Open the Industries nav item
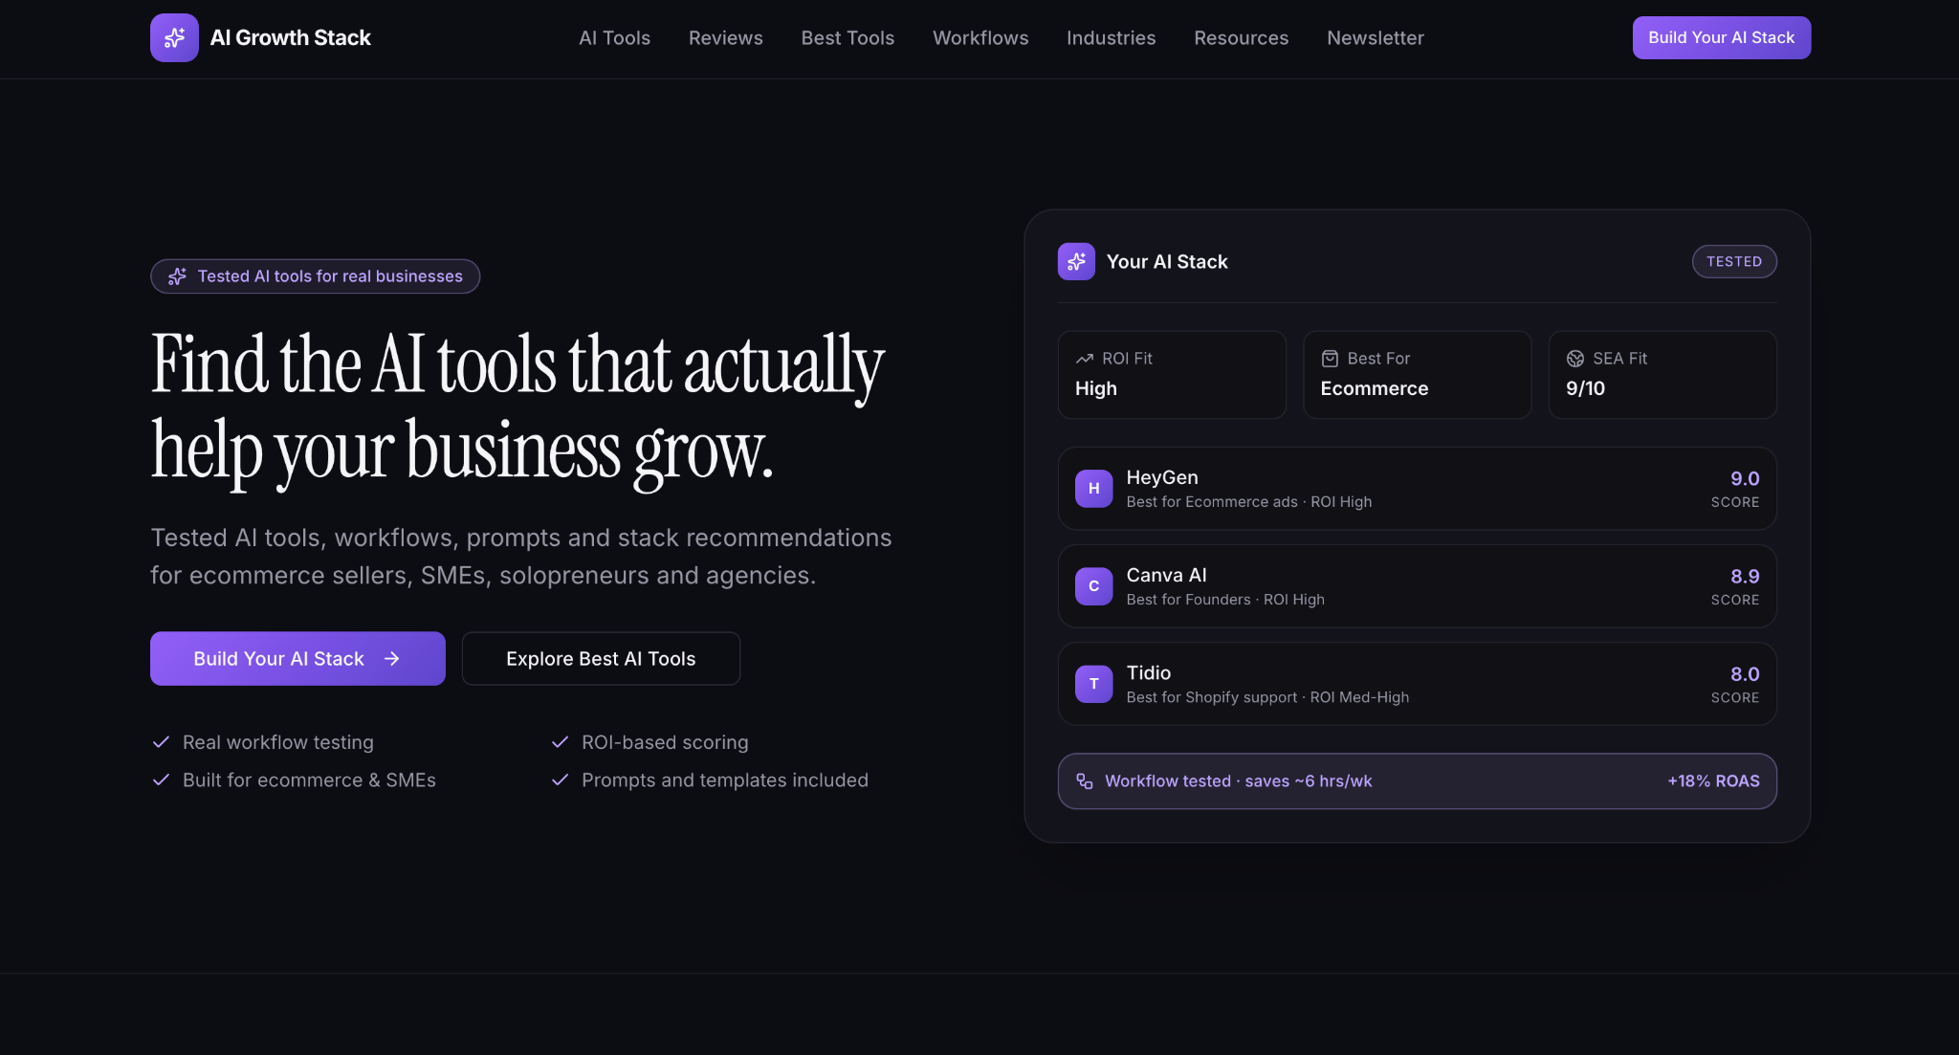1959x1055 pixels. coord(1111,37)
